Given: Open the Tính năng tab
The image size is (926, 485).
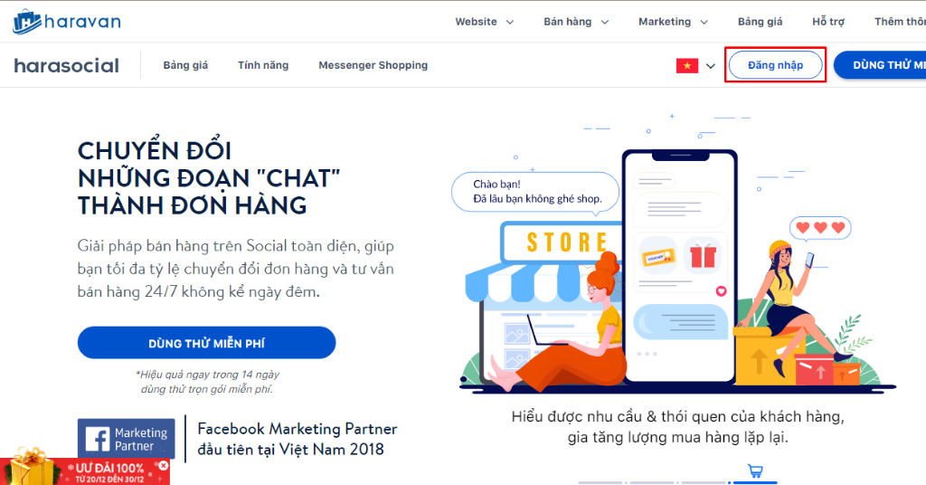Looking at the screenshot, I should coord(263,65).
